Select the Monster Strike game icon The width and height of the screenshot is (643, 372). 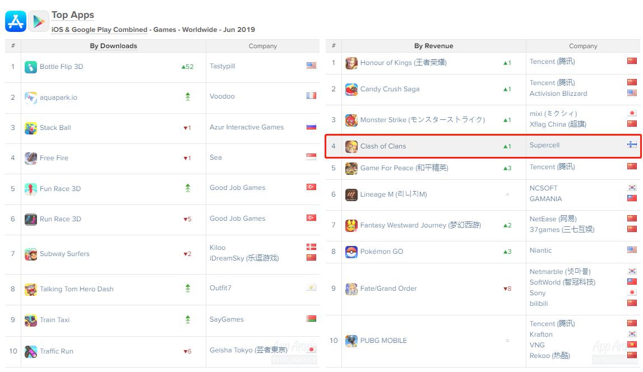pos(351,120)
